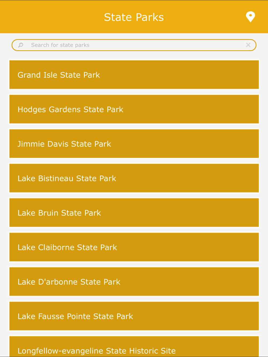Image resolution: width=268 pixels, height=357 pixels.
Task: Tap the Hodges Gardens row label
Action: [70, 109]
